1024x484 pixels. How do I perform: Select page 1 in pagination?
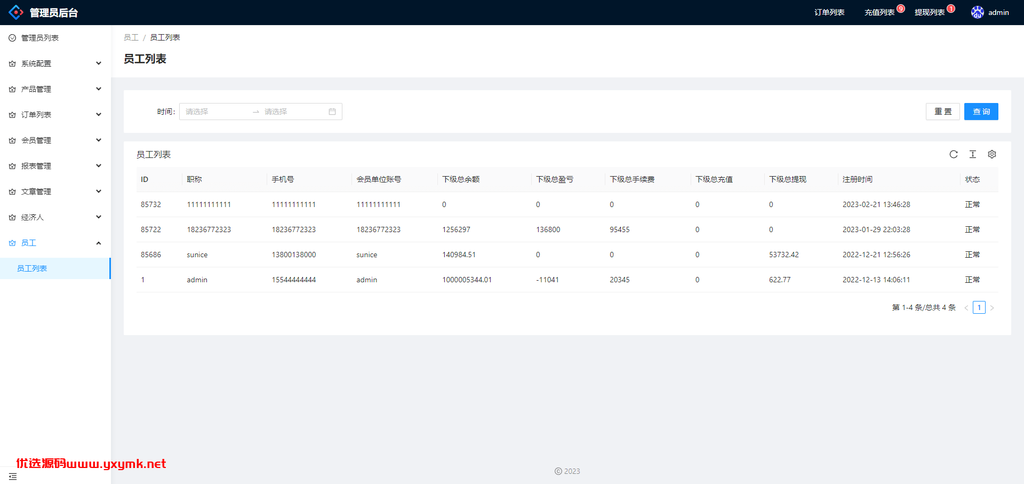tap(979, 307)
